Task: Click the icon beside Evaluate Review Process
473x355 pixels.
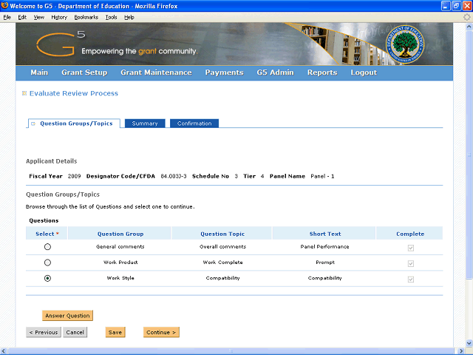Action: point(24,93)
